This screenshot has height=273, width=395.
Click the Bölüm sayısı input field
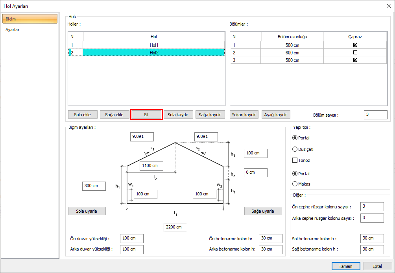tap(375, 115)
